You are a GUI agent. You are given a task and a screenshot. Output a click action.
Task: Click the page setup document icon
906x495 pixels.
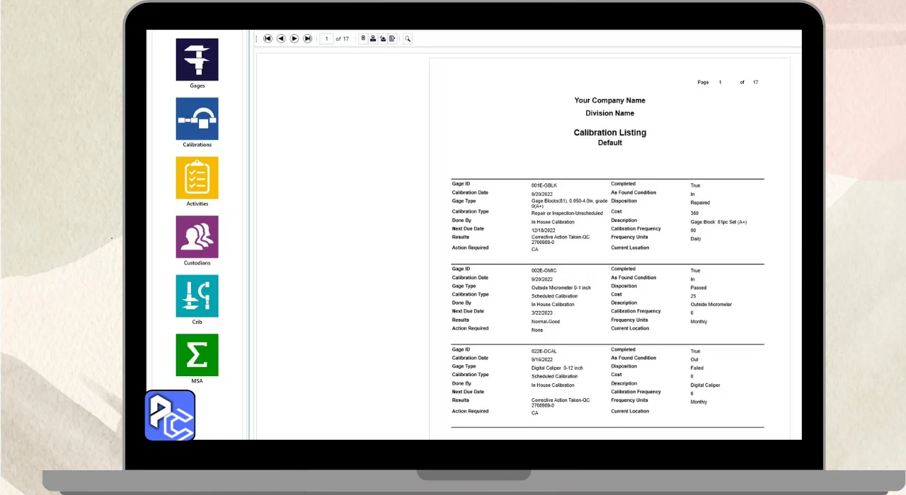pyautogui.click(x=363, y=38)
